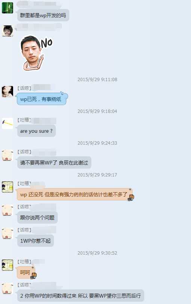This screenshot has height=304, width=191.
Task: Select the orange wp 还没死 message bubble
Action: tap(75, 194)
